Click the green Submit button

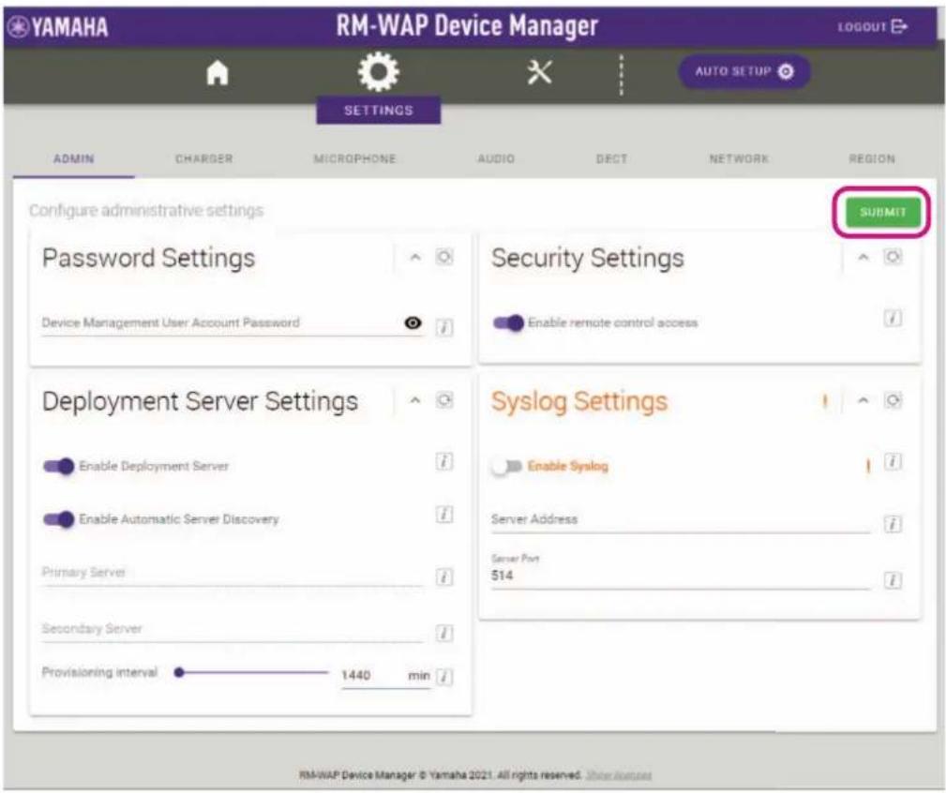click(x=882, y=212)
